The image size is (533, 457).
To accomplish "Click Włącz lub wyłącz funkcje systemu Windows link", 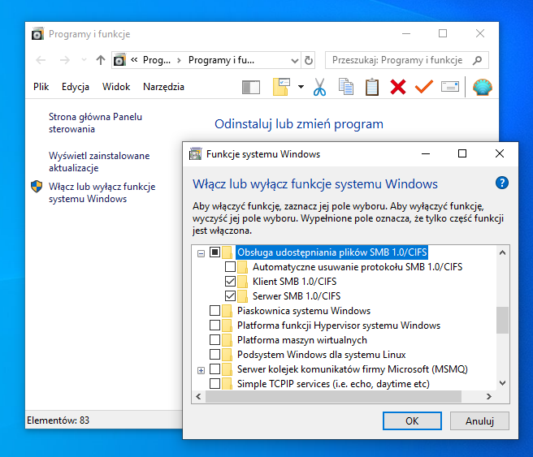I will 102,192.
